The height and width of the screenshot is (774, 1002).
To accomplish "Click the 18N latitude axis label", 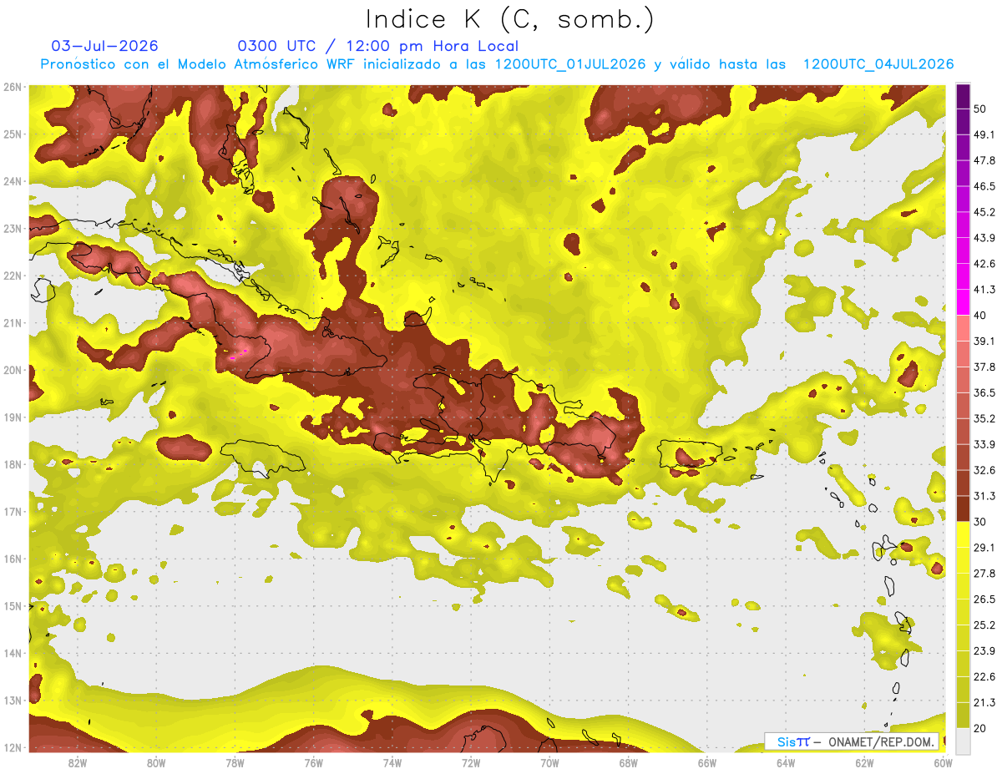I will (x=13, y=464).
